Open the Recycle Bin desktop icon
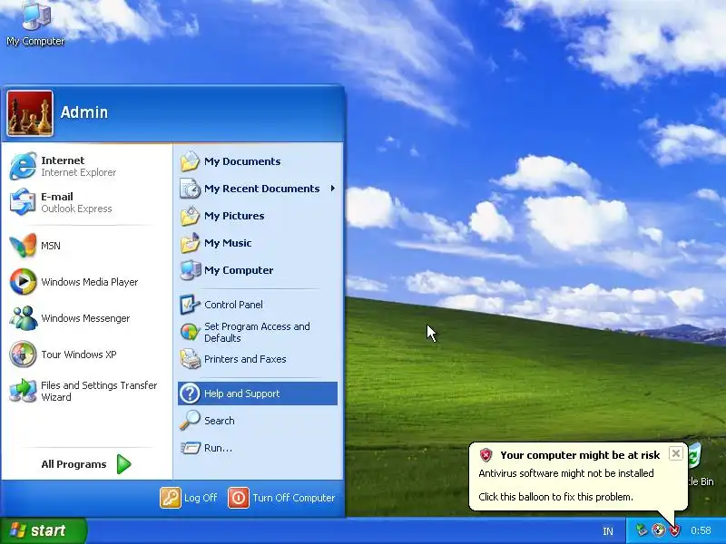Viewport: 726px width, 544px height. [694, 457]
